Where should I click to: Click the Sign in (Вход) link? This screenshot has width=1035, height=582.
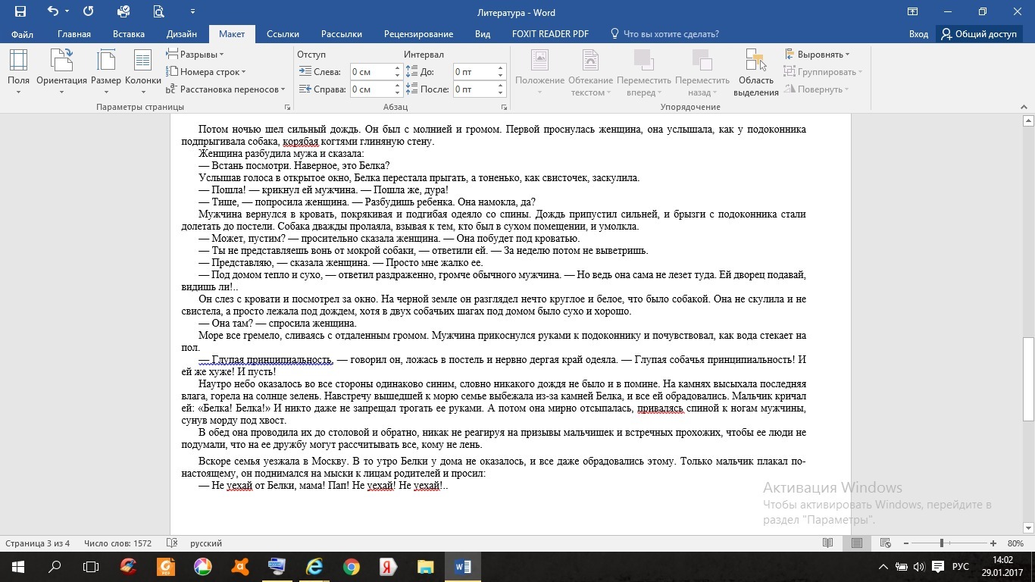[x=918, y=34]
